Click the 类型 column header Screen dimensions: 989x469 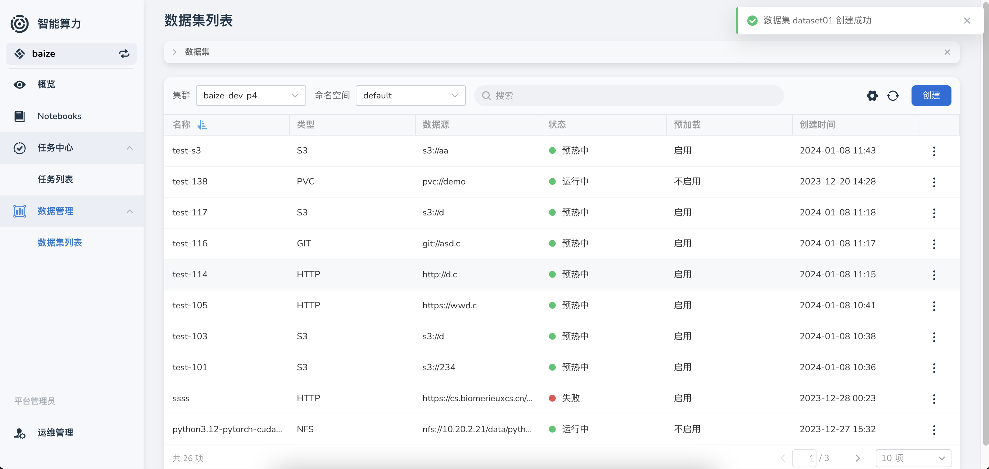coord(305,125)
